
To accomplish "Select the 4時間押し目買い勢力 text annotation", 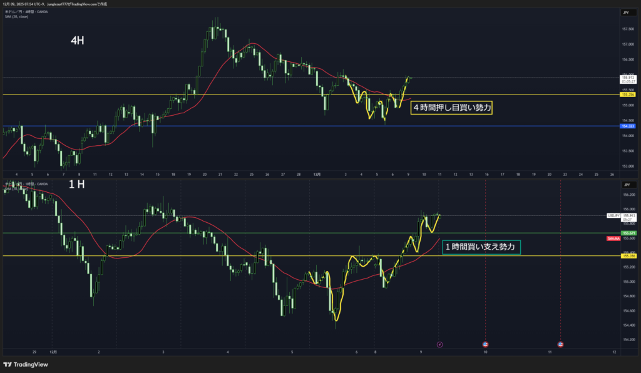I will [x=451, y=108].
